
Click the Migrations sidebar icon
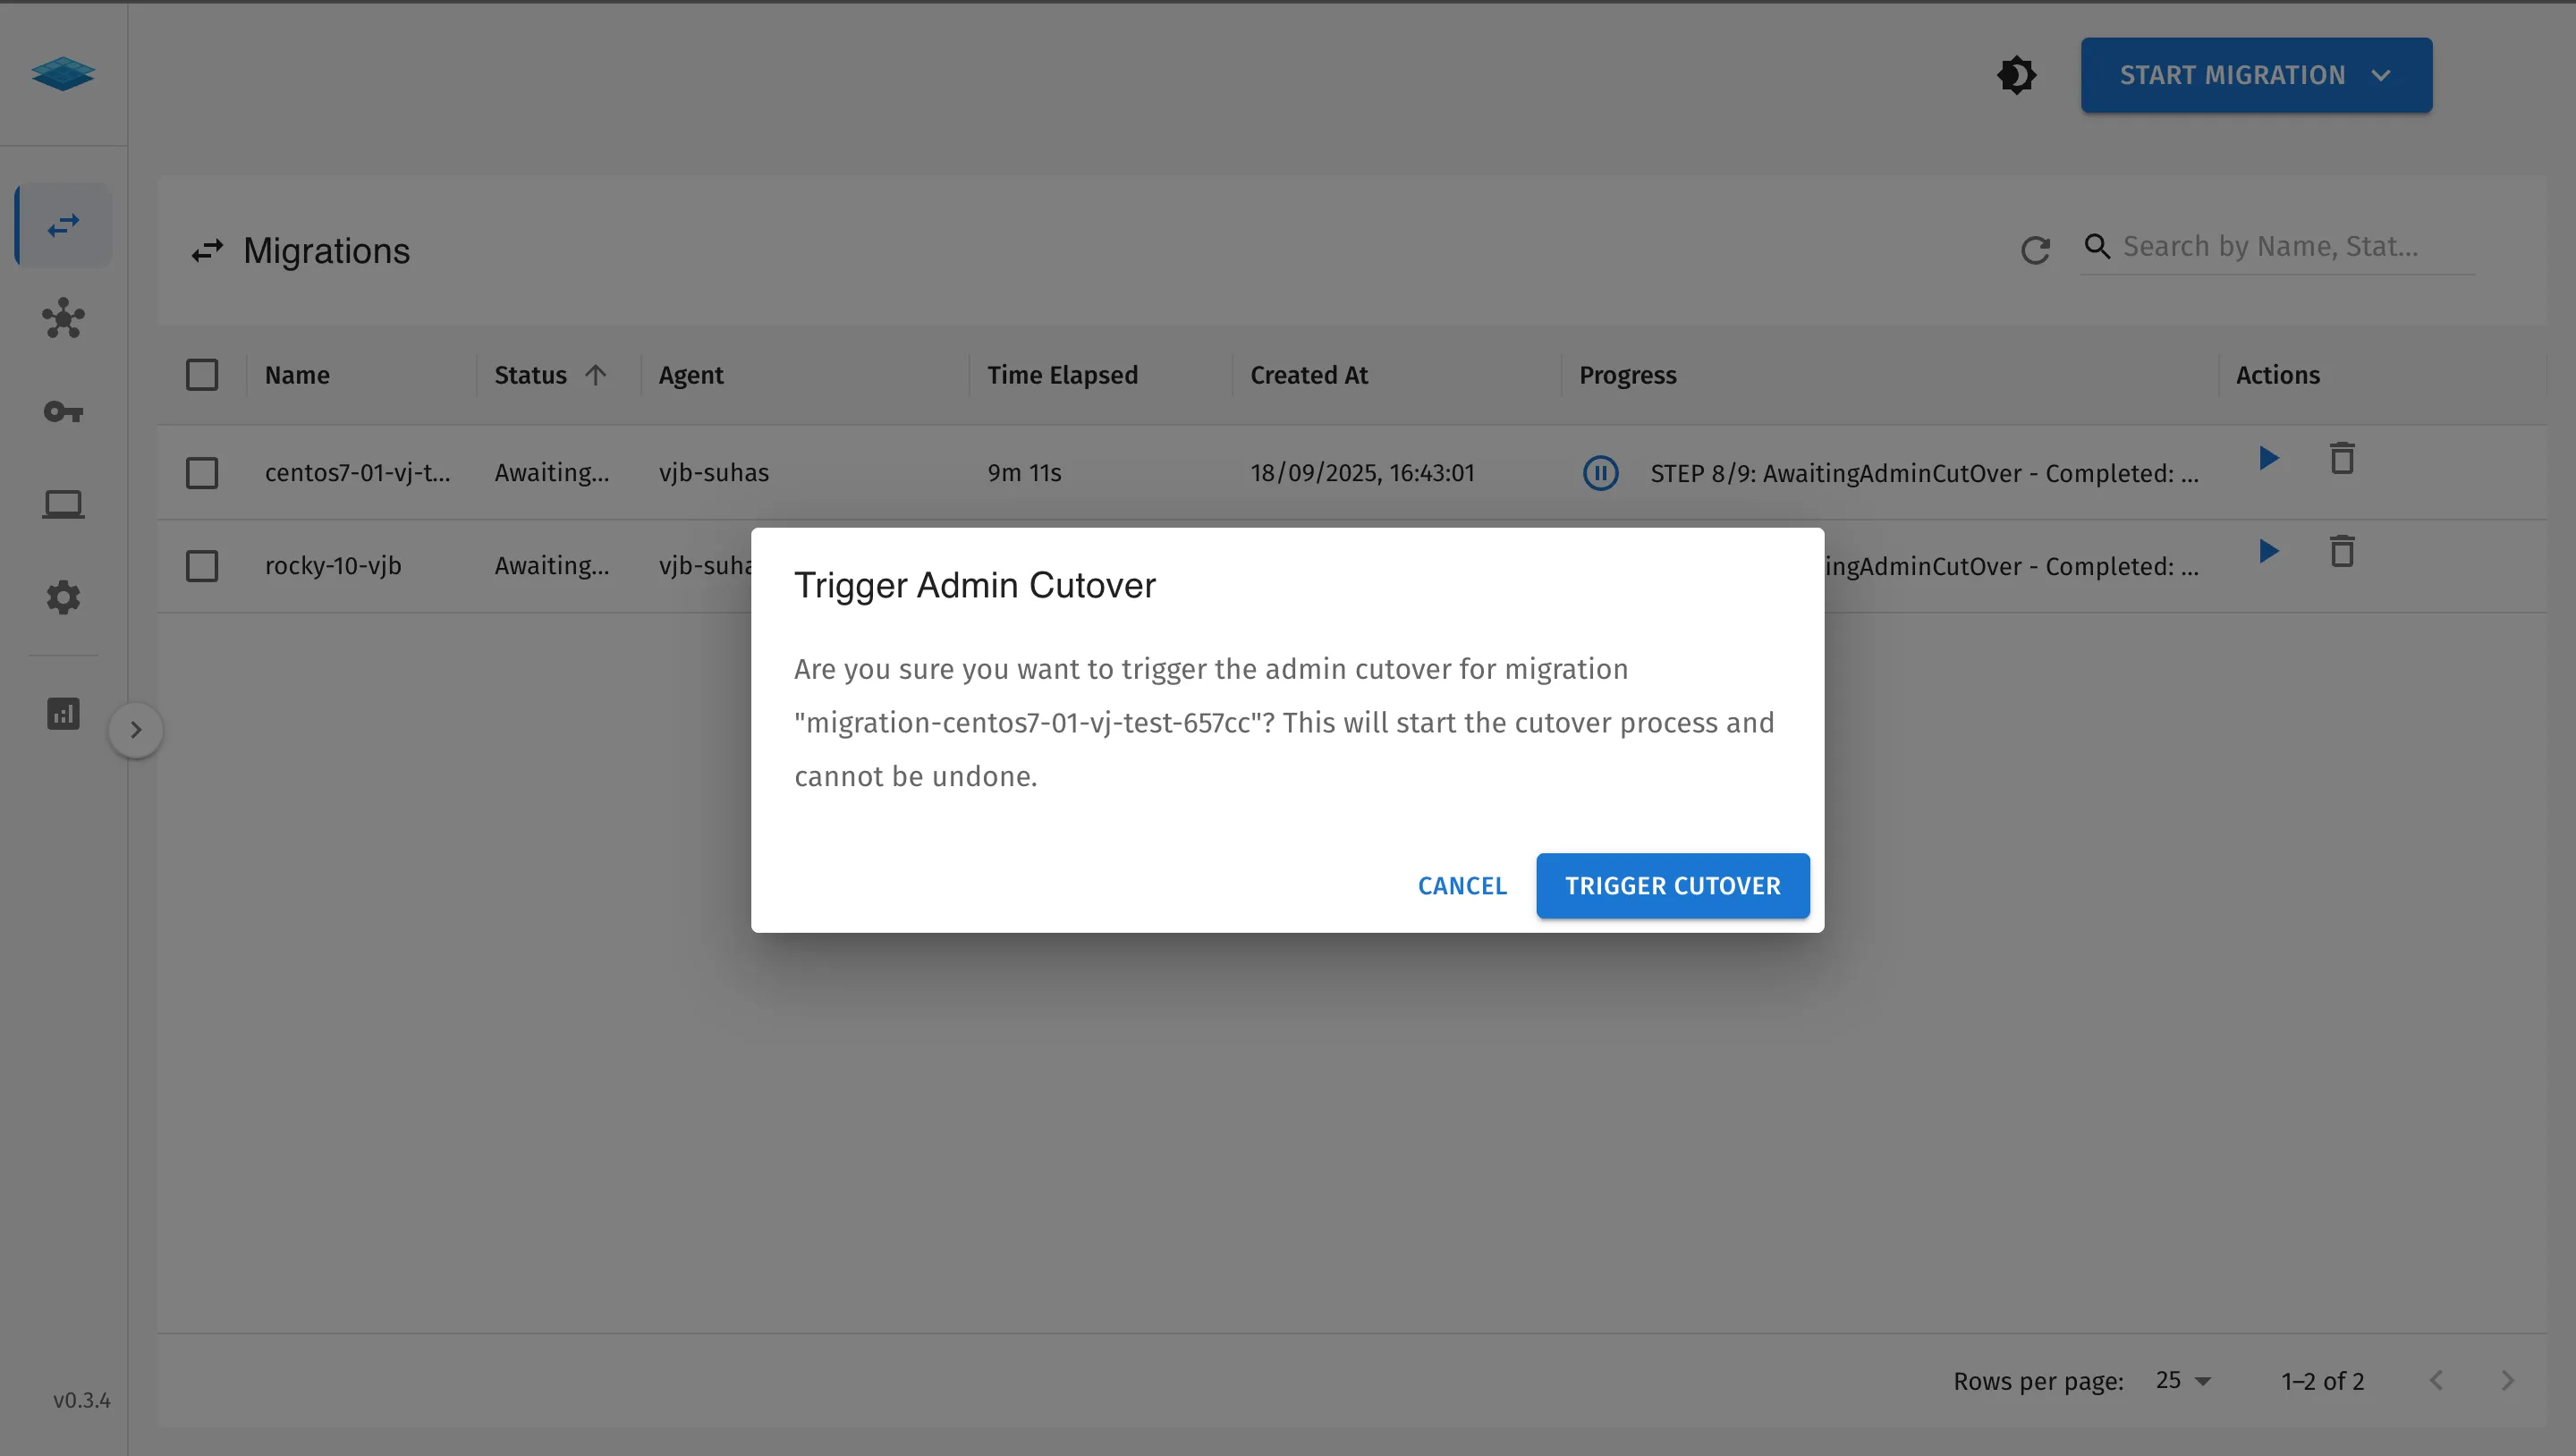pos(63,225)
